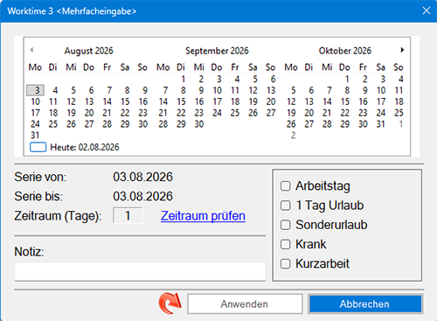Tick the 1 Tag Urlaub checkbox
The image size is (437, 321).
[286, 206]
